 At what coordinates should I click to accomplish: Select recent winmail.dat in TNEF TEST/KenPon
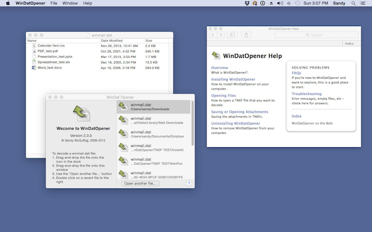click(153, 161)
